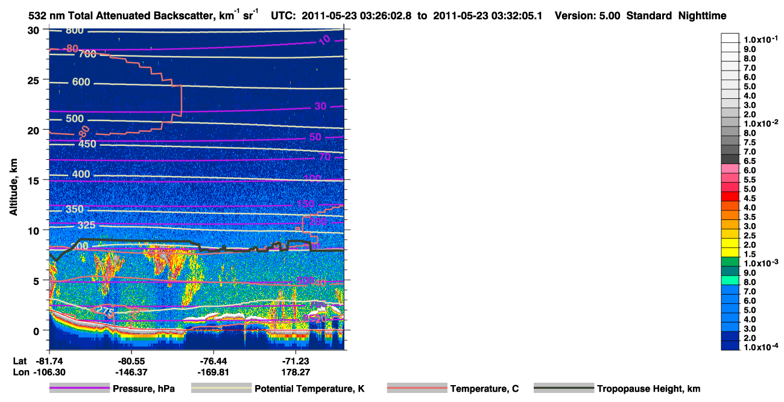Click the purple '150' pressure contour label
This screenshot has width=784, height=402.
306,203
